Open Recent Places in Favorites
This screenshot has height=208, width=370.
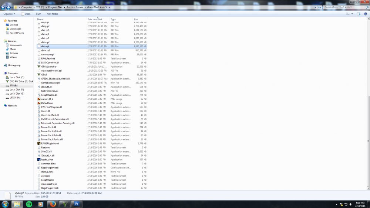[17, 33]
